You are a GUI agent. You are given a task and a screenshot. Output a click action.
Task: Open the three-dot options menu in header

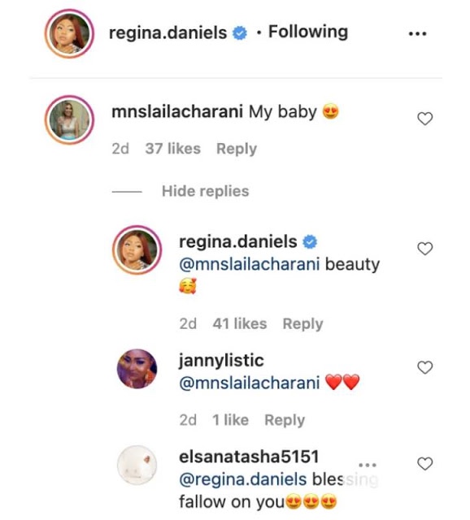(x=418, y=33)
